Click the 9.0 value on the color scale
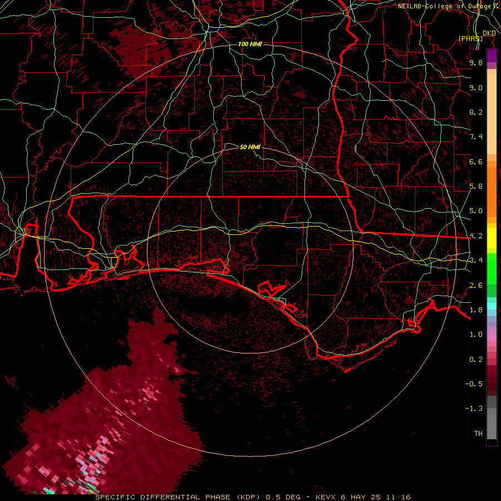 pos(476,87)
